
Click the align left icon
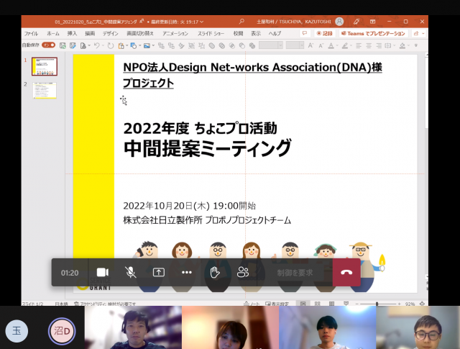tap(359, 45)
